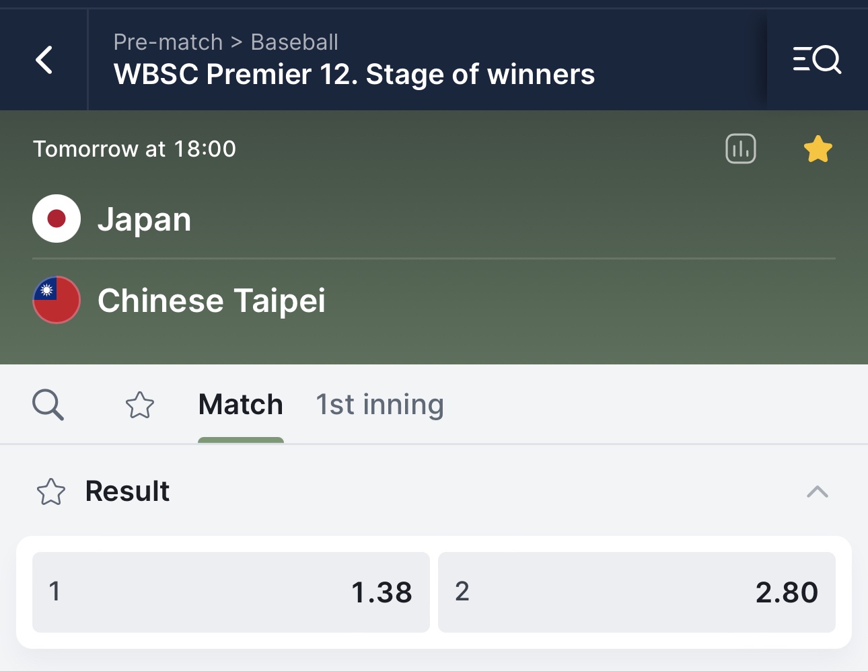Collapse the Result market chevron

click(817, 491)
